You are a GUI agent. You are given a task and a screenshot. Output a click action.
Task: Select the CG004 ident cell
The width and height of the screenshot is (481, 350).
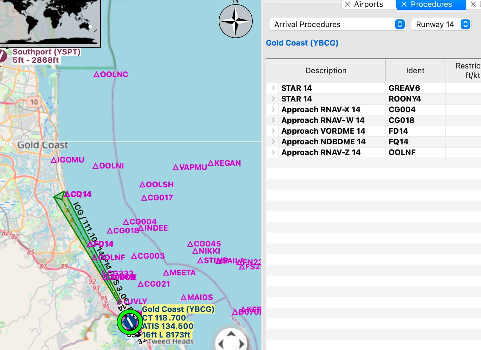click(x=415, y=110)
